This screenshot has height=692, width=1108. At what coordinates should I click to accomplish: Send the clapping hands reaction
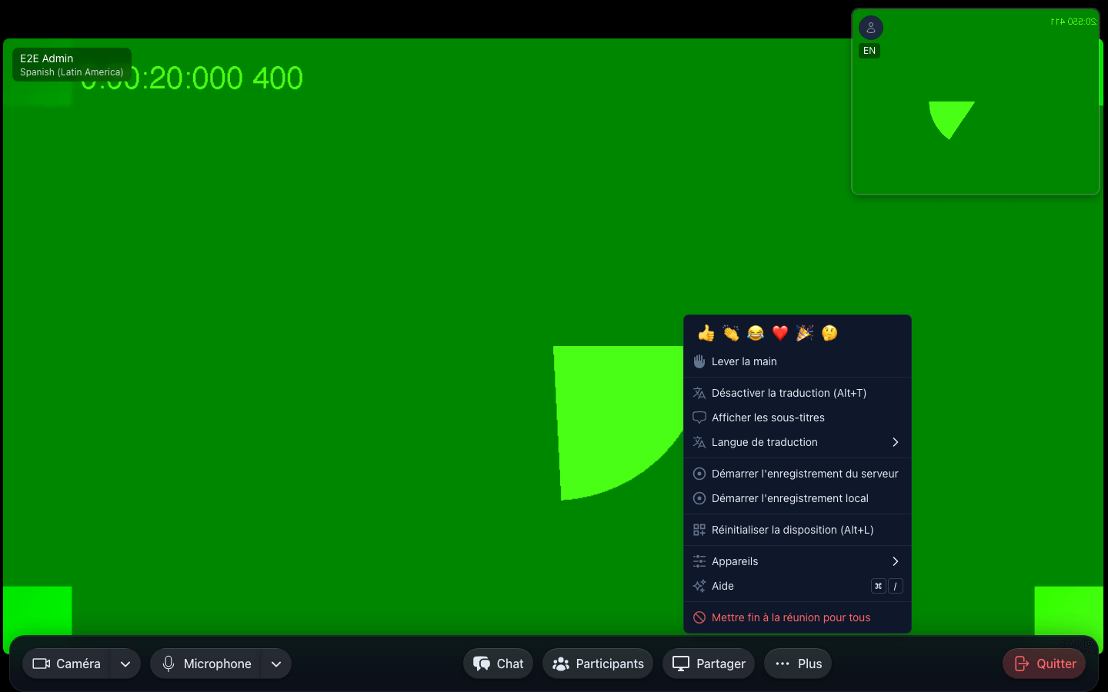pyautogui.click(x=731, y=333)
